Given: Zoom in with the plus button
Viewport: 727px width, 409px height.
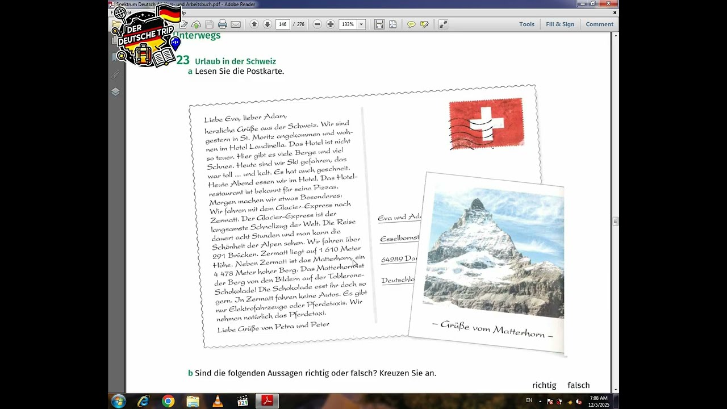Looking at the screenshot, I should 331,24.
